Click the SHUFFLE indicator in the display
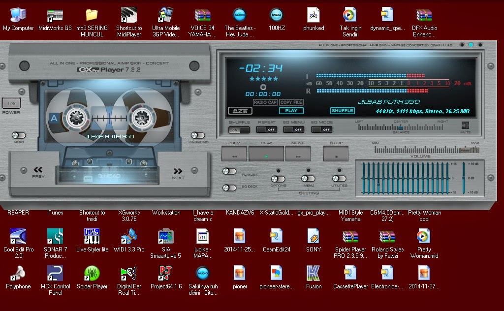This screenshot has height=311, width=504. [x=343, y=111]
